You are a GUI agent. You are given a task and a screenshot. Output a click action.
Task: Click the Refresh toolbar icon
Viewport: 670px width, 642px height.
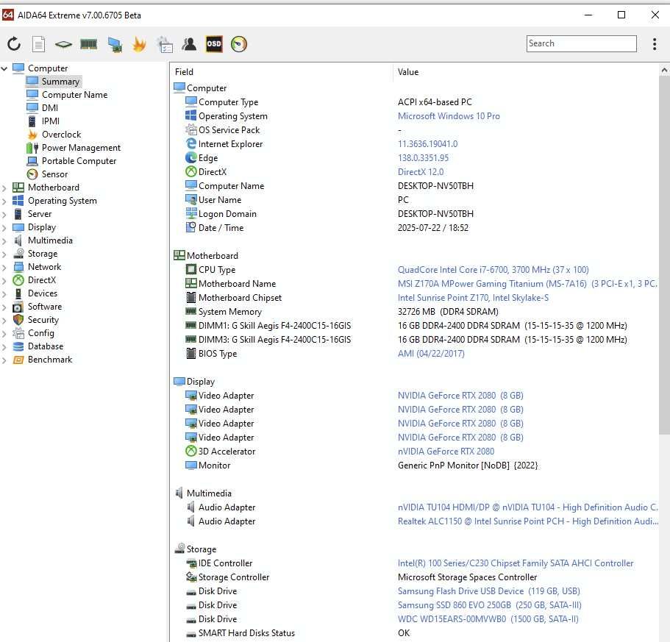14,43
